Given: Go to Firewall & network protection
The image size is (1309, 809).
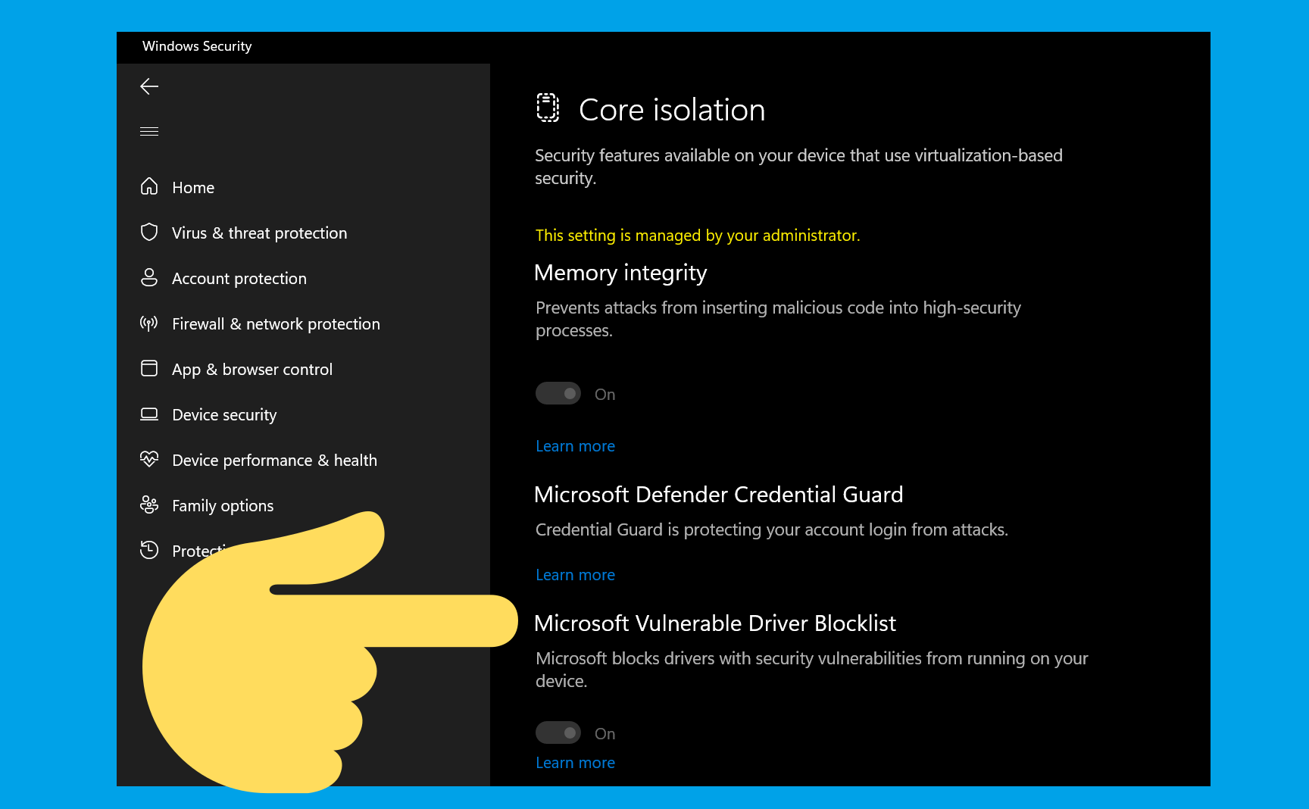Looking at the screenshot, I should click(276, 324).
